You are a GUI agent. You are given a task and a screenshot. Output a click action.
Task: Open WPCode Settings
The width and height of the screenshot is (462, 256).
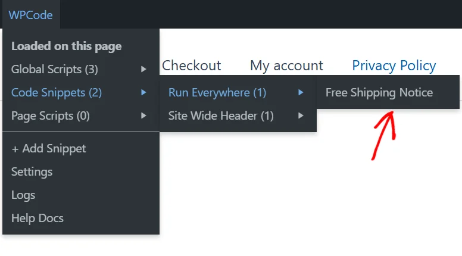[x=81, y=171]
